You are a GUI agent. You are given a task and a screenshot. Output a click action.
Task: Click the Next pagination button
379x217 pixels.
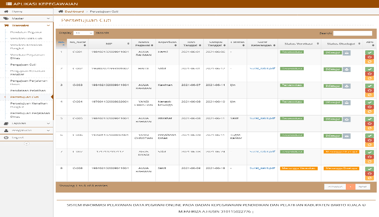[362, 187]
